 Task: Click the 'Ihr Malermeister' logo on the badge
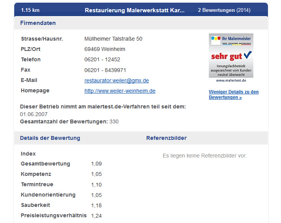231,39
